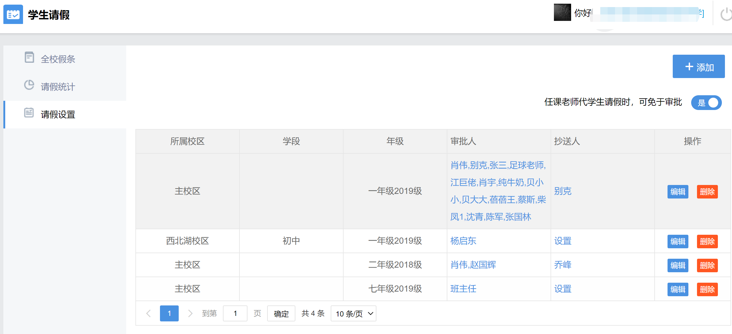Click 编辑 for 西北湖校区 row
The height and width of the screenshot is (334, 732).
(678, 242)
